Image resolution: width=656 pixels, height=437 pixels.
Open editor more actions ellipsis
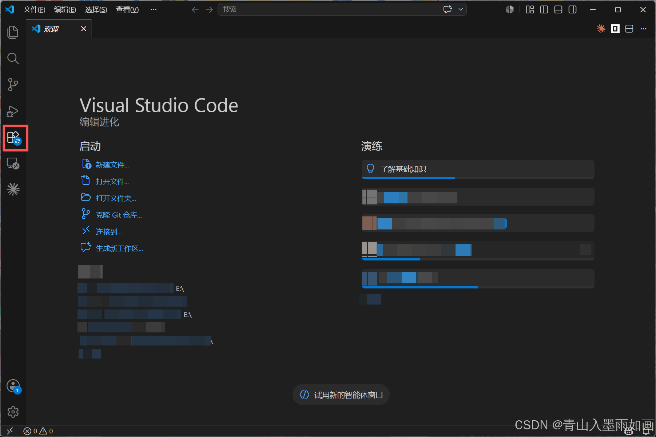click(643, 29)
